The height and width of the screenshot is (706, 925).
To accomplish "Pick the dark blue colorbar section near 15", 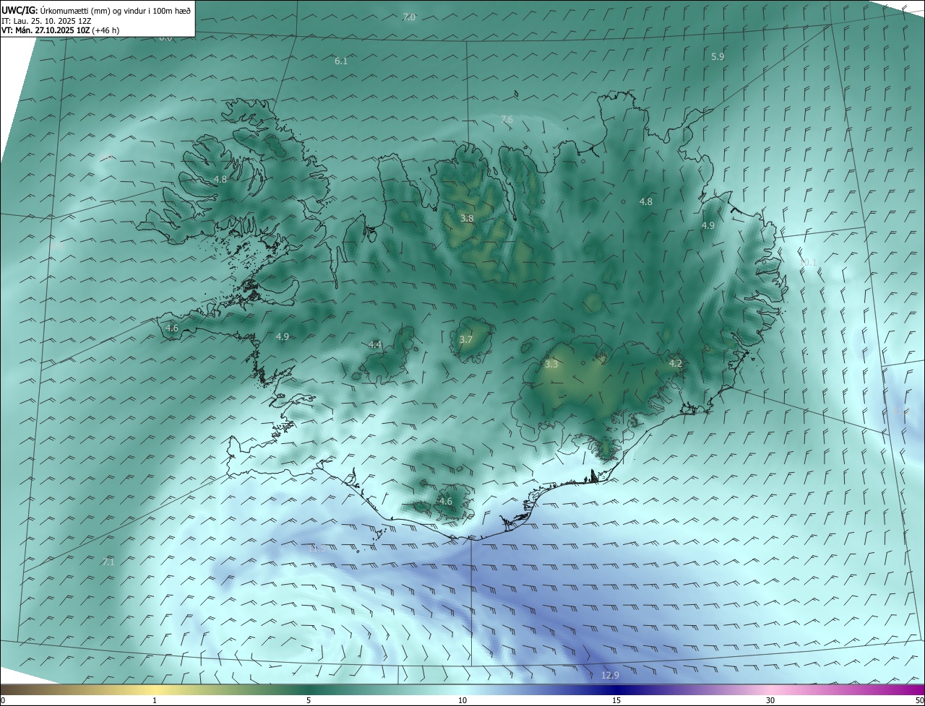I will tap(616, 690).
